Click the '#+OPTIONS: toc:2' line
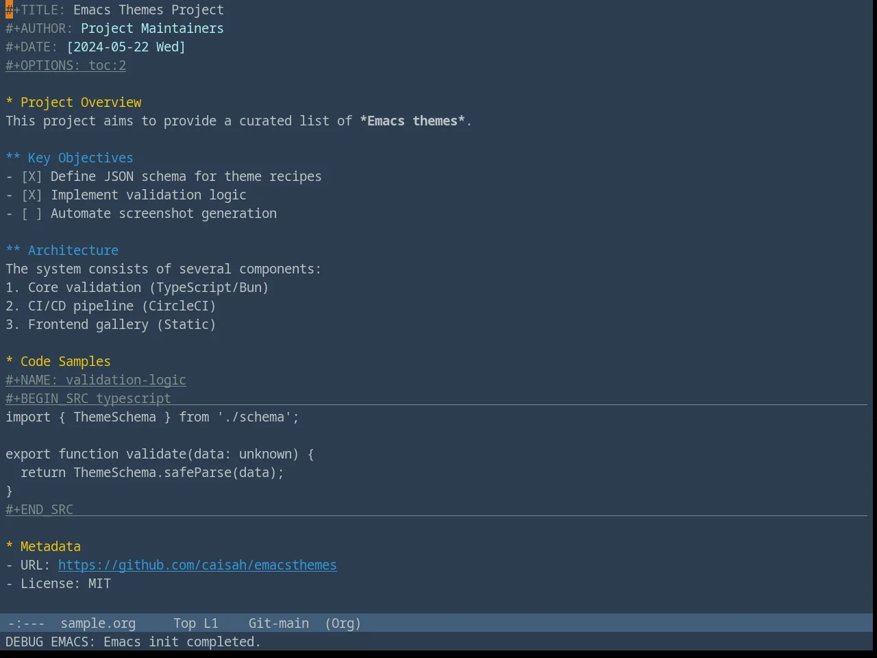 (x=66, y=65)
